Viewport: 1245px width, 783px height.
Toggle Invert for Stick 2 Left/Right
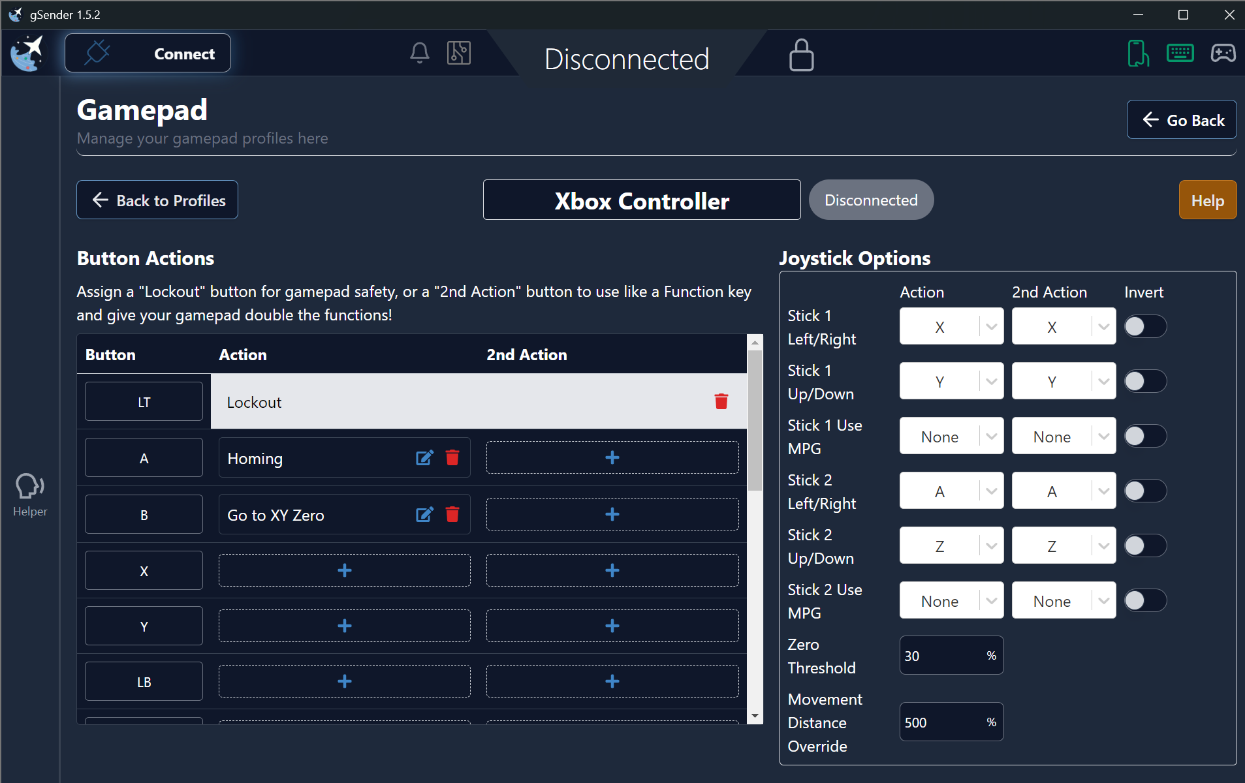(x=1145, y=491)
